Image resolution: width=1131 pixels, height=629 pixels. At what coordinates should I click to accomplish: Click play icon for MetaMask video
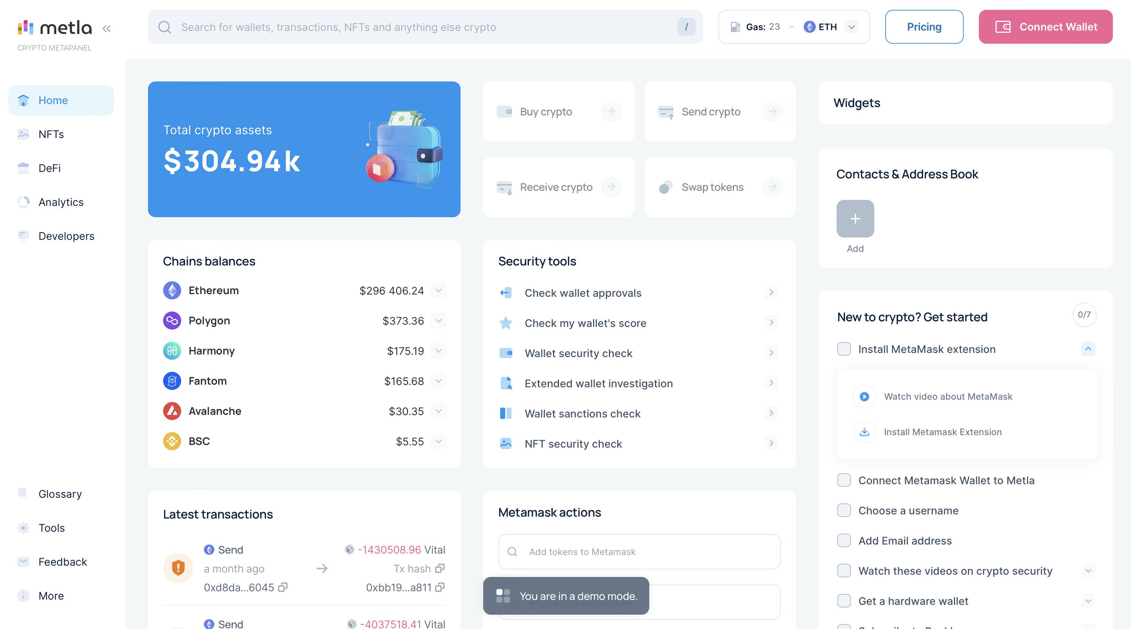(864, 397)
